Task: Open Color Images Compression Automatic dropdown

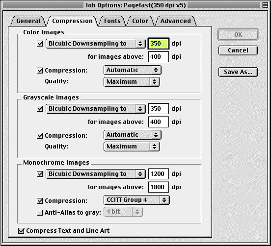Action: pos(133,70)
